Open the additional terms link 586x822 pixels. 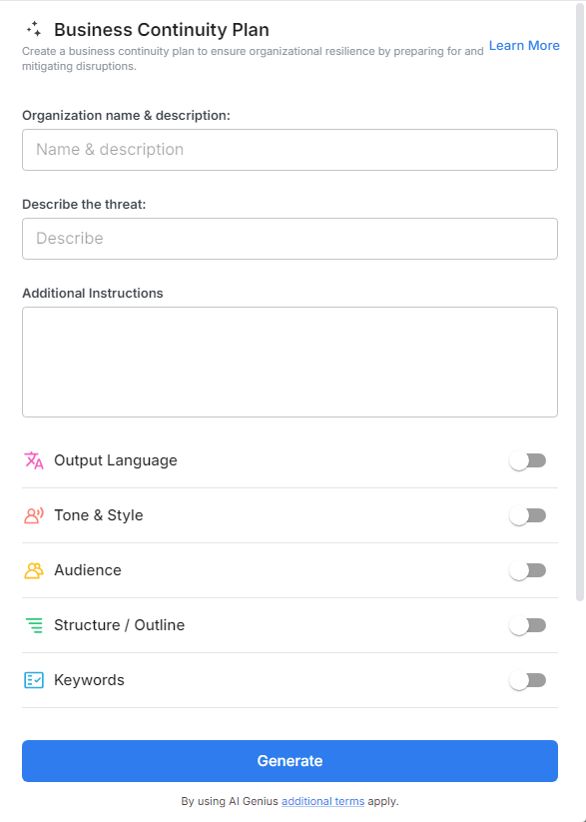[x=322, y=801]
